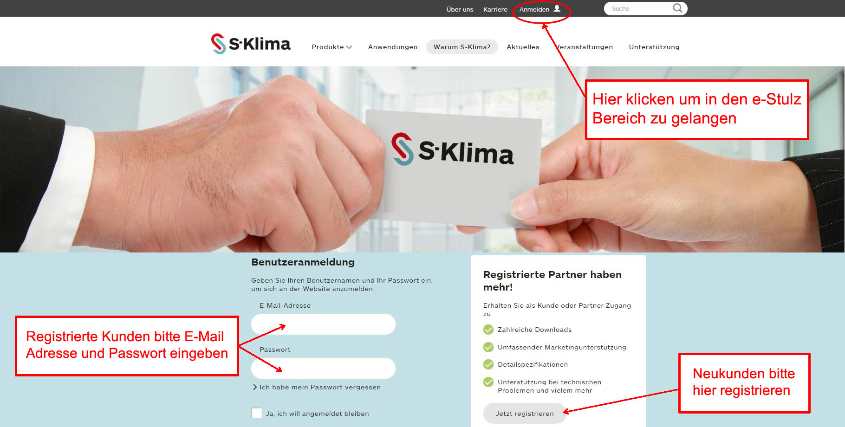Viewport: 845px width, 427px height.
Task: Click the chevron arrow next to Produkte
Action: [349, 47]
